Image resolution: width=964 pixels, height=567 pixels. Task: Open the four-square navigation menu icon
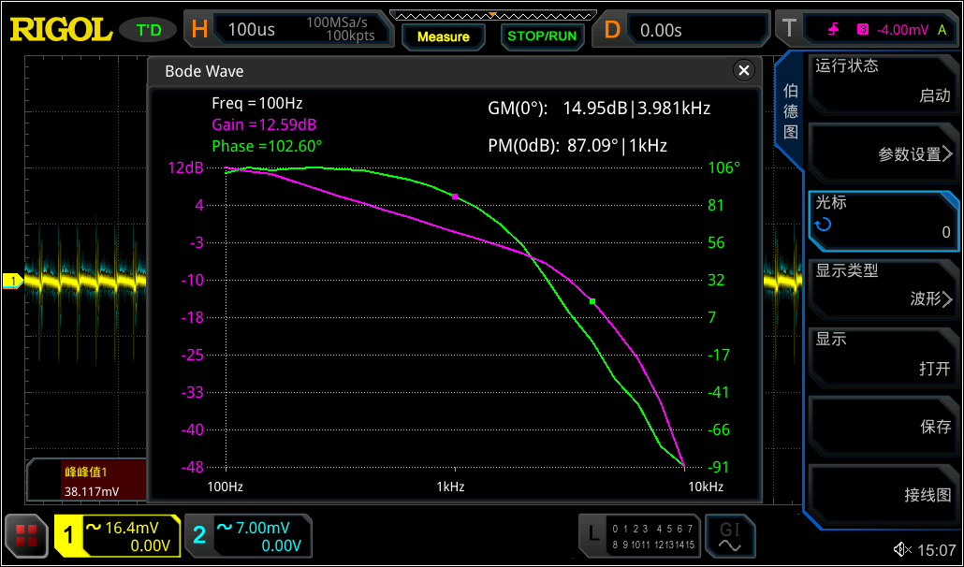[x=25, y=535]
